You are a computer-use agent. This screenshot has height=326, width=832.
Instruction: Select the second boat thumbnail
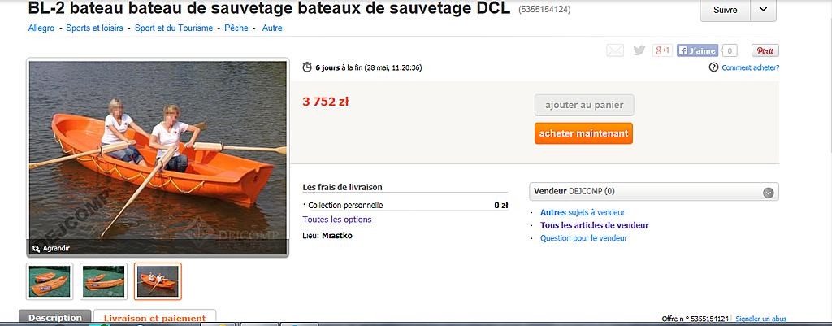(103, 281)
